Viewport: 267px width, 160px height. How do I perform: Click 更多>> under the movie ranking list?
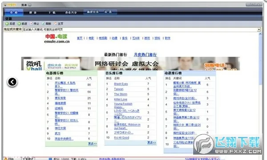[93, 144]
